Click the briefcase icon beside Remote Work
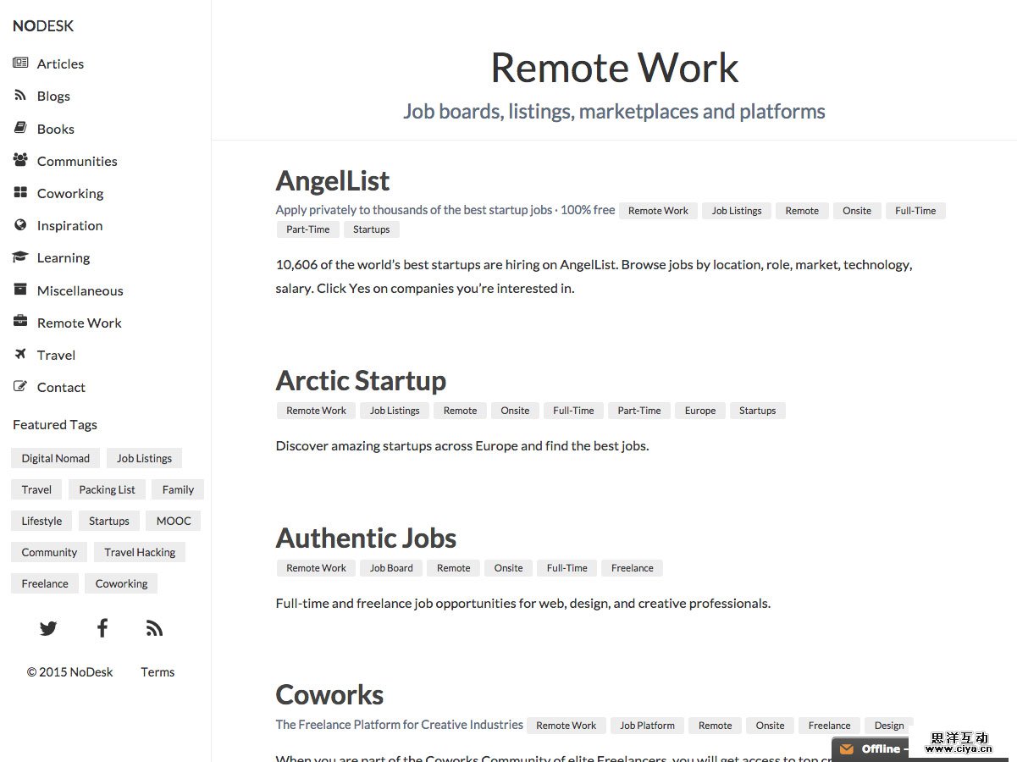This screenshot has height=762, width=1017. 20,322
